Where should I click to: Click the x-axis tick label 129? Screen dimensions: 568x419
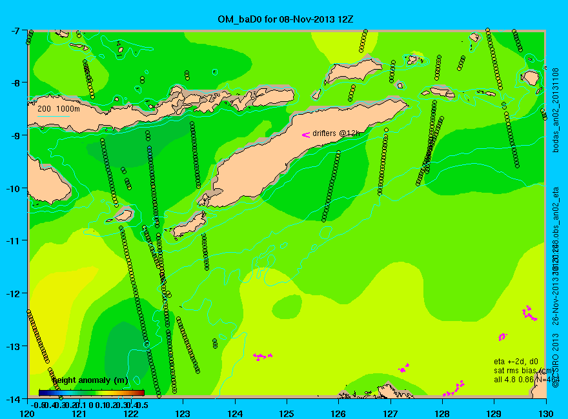pos(494,413)
